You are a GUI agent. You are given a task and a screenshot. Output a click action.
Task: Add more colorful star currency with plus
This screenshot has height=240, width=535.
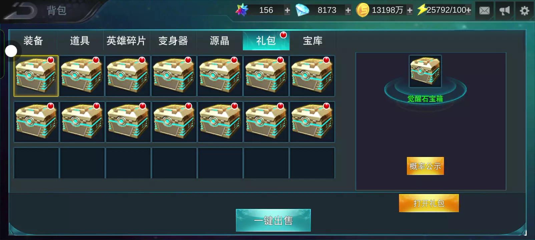tap(287, 10)
